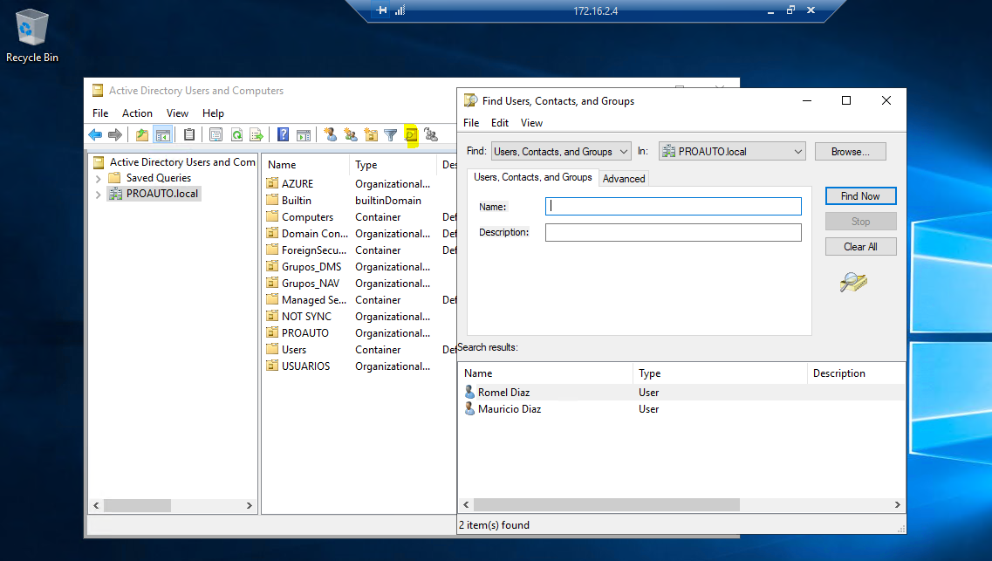Open the Edit menu in Find dialog
The height and width of the screenshot is (561, 992).
[500, 123]
